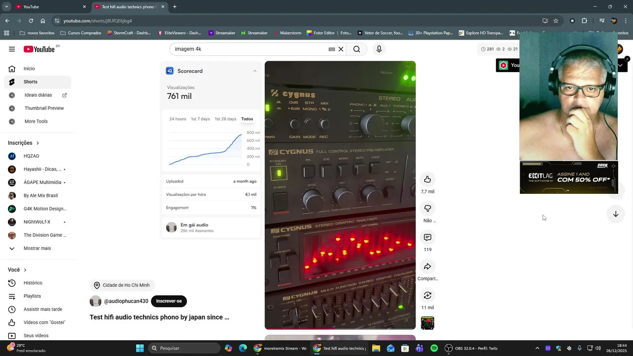Viewport: 633px width, 356px height.
Task: Open the HQZAO subscription channel
Action: click(x=38, y=156)
